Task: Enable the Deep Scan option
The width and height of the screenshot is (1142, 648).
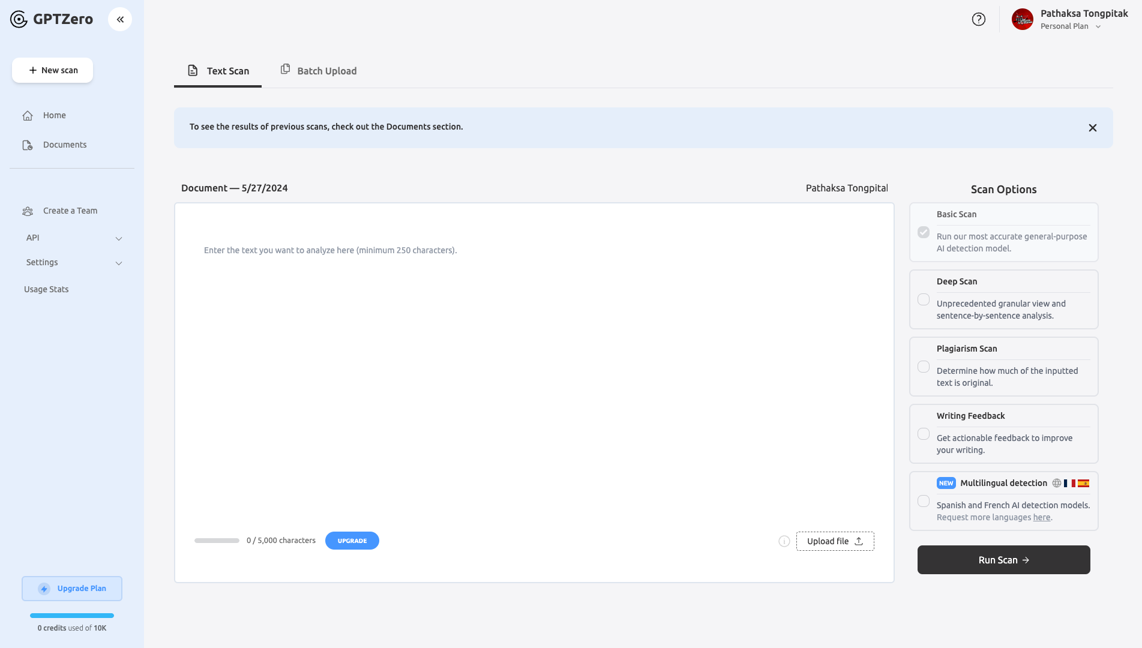Action: [924, 299]
